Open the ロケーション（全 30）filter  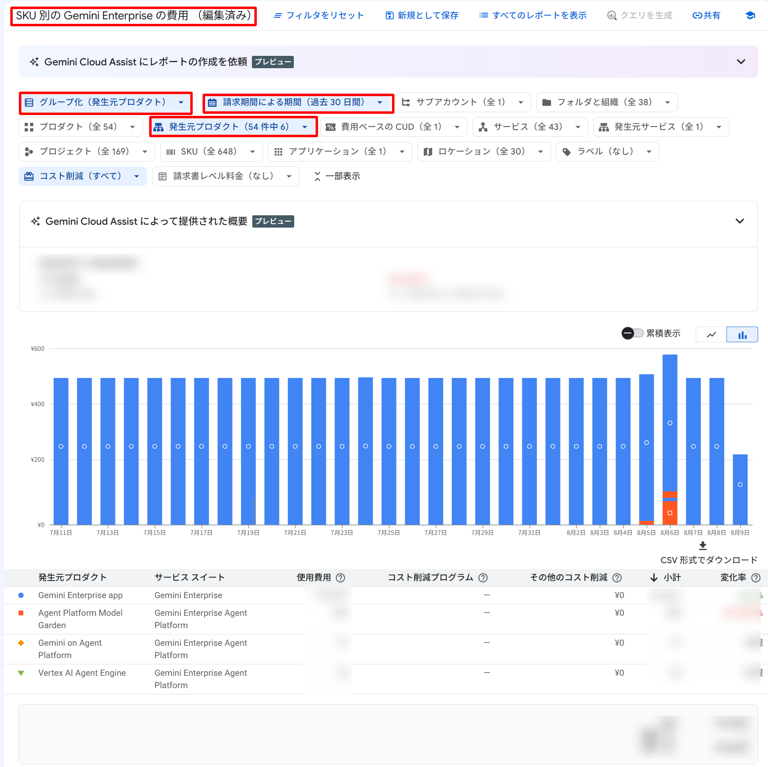point(484,152)
